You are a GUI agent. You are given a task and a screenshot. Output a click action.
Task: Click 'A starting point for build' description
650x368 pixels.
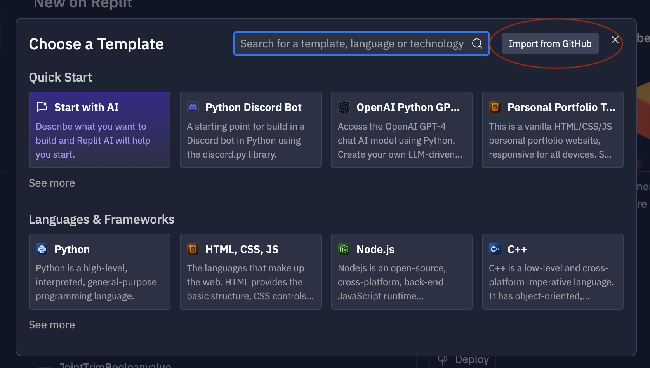point(245,141)
